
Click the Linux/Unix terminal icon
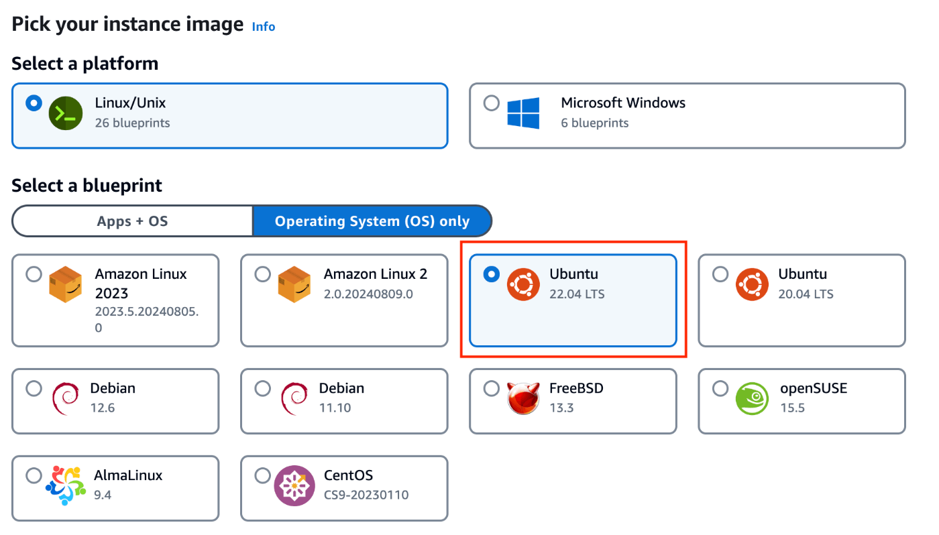(65, 113)
